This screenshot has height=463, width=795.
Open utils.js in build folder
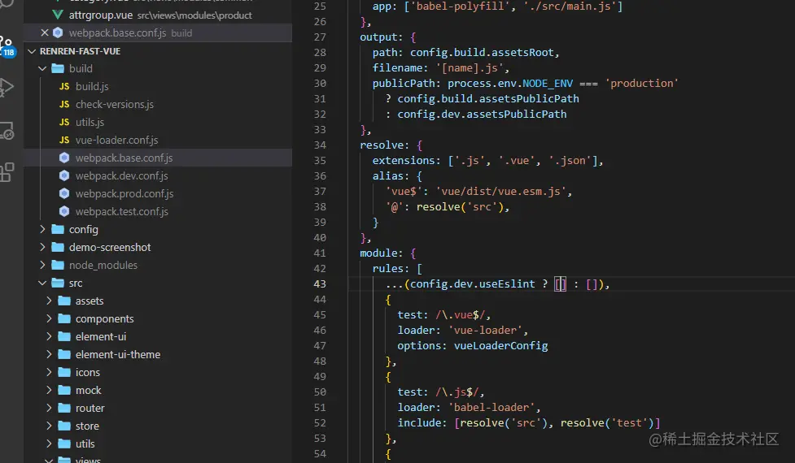click(90, 122)
